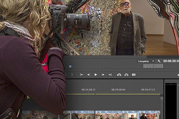Click the 00:24:58:12 mark on timeline ruler
This screenshot has height=119, width=179.
pos(88,90)
